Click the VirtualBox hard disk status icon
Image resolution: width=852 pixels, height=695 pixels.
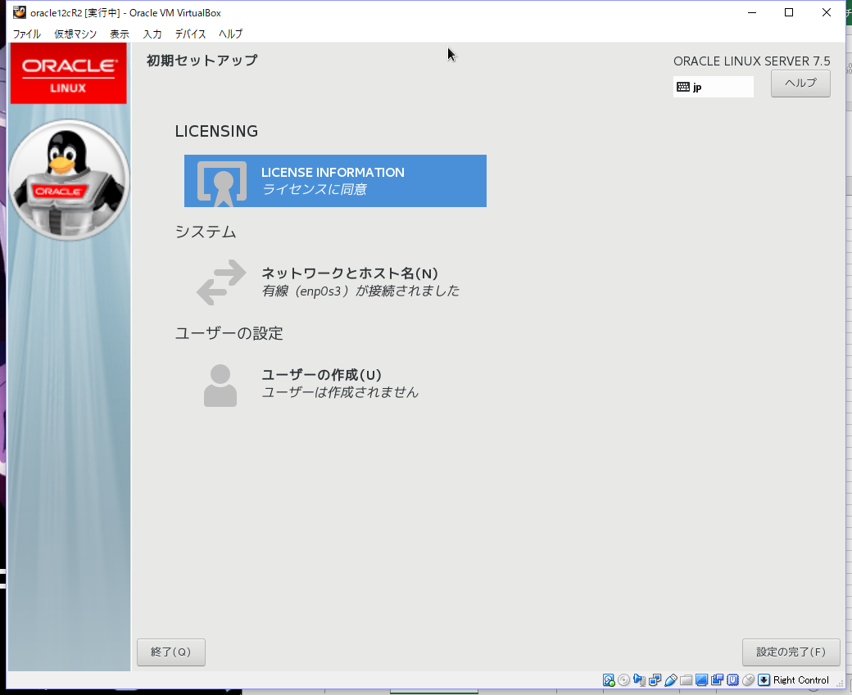pos(608,680)
